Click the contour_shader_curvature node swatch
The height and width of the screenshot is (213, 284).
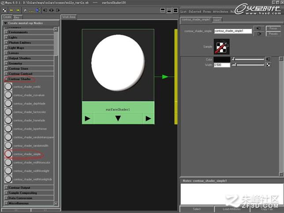coord(8,95)
